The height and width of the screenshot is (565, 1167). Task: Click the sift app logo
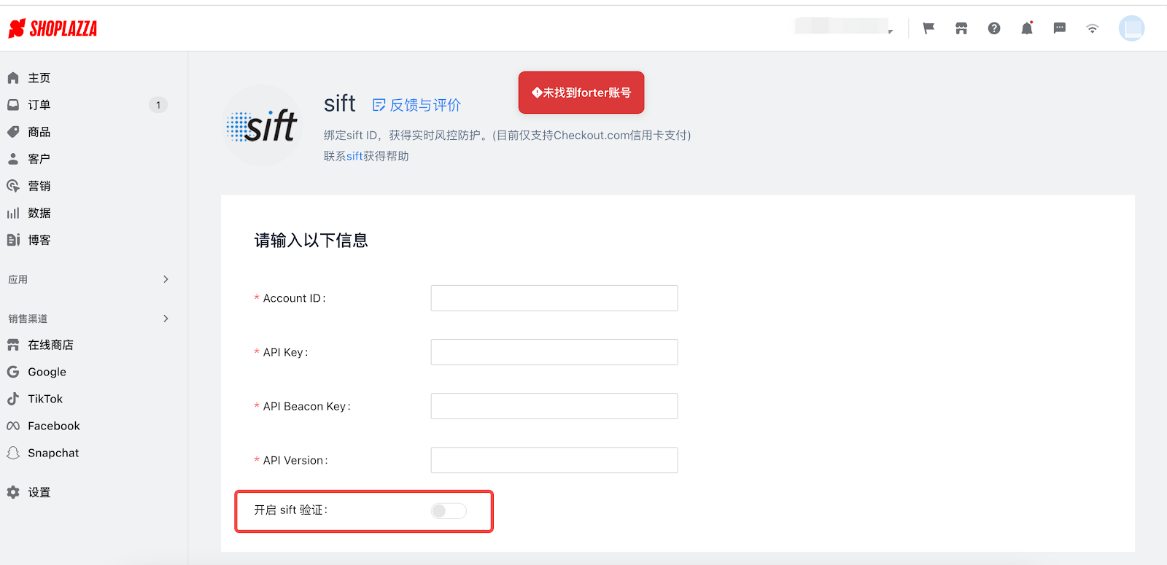(262, 125)
